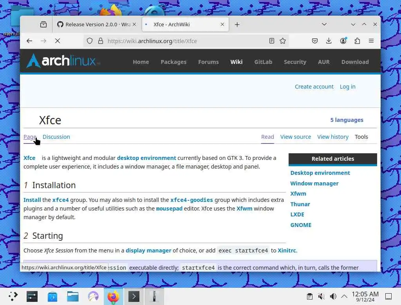
Task: Open LXDE related article
Action: click(x=297, y=214)
